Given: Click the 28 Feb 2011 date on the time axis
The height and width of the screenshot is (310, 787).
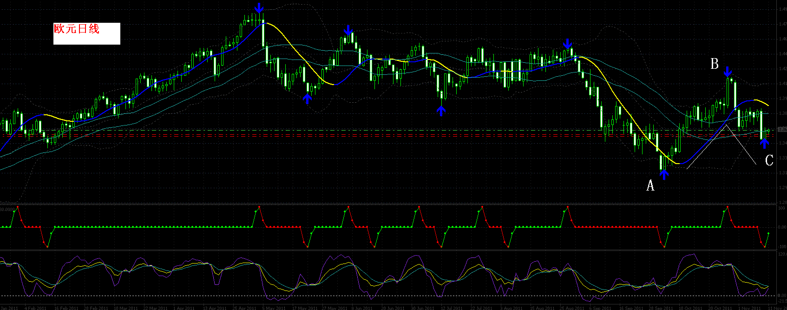Looking at the screenshot, I should [96, 308].
